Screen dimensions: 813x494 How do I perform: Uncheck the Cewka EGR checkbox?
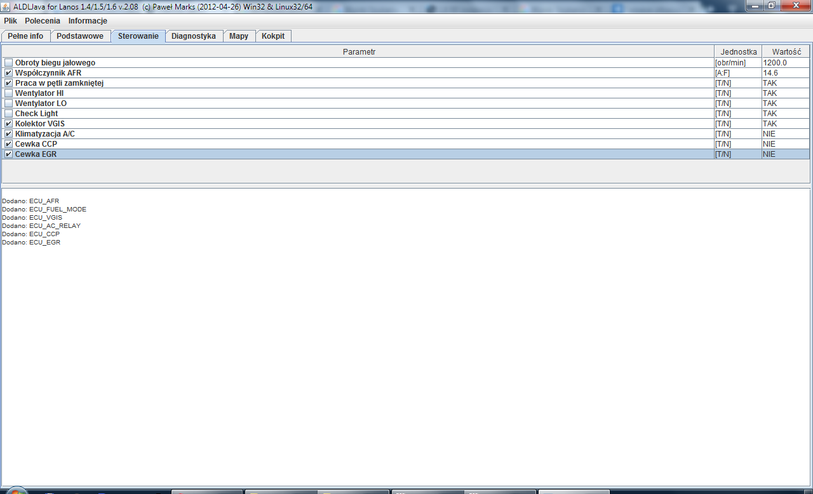tap(8, 154)
